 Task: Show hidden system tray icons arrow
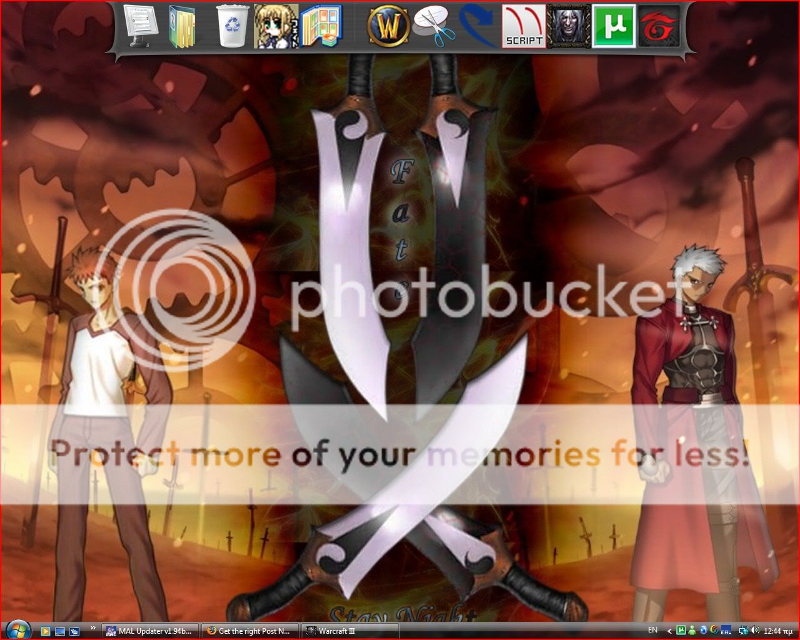tap(669, 631)
